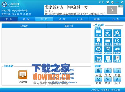Screen dimensions: 125x92
Task: Open the 记事本 notepad tool
Action: point(117,59)
